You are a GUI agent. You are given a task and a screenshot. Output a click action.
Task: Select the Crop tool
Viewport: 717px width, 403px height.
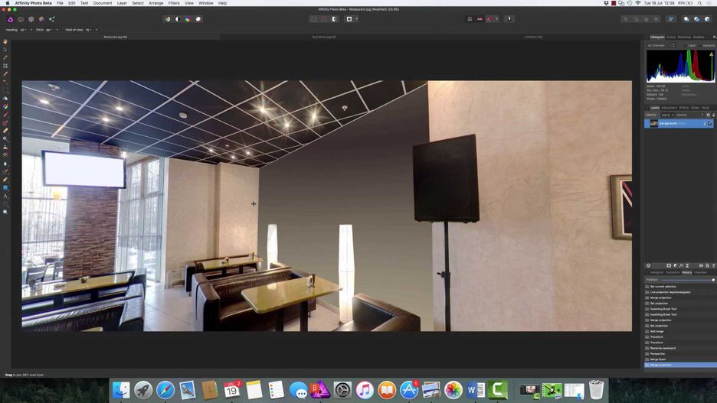[x=5, y=66]
